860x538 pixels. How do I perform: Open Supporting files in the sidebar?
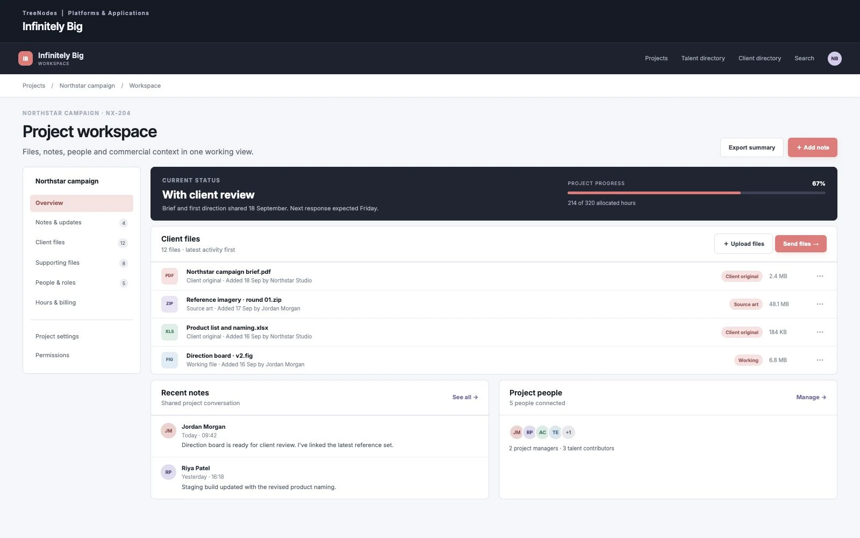coord(82,263)
